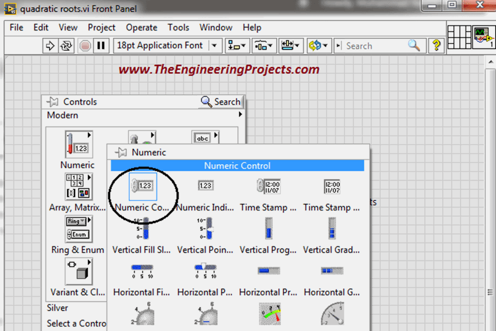
Task: Open the Operate menu
Action: point(141,28)
